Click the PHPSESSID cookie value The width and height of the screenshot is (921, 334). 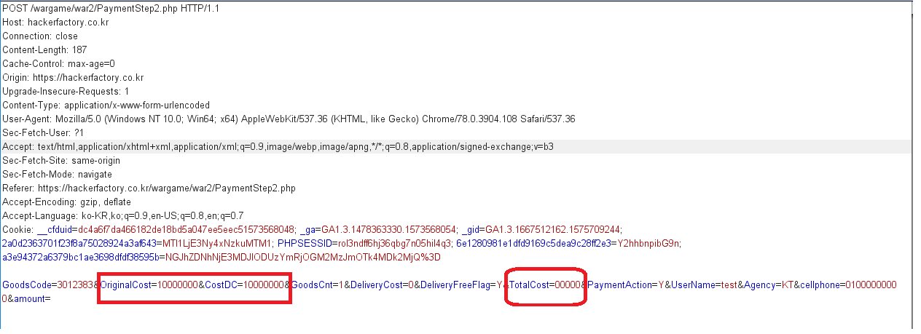[x=395, y=243]
